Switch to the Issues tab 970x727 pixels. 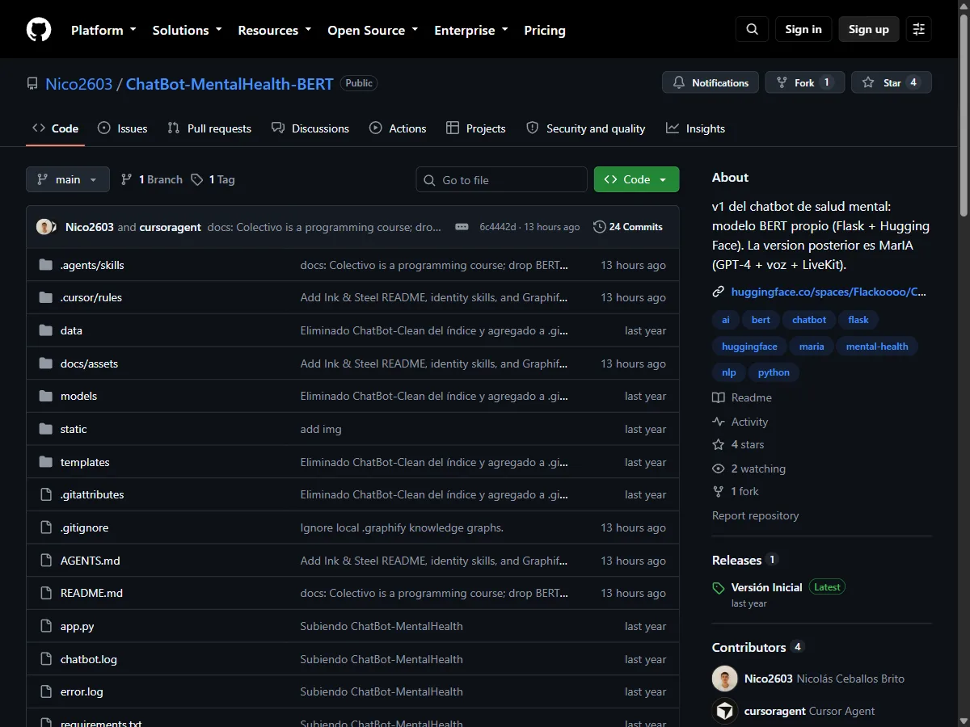pyautogui.click(x=122, y=128)
